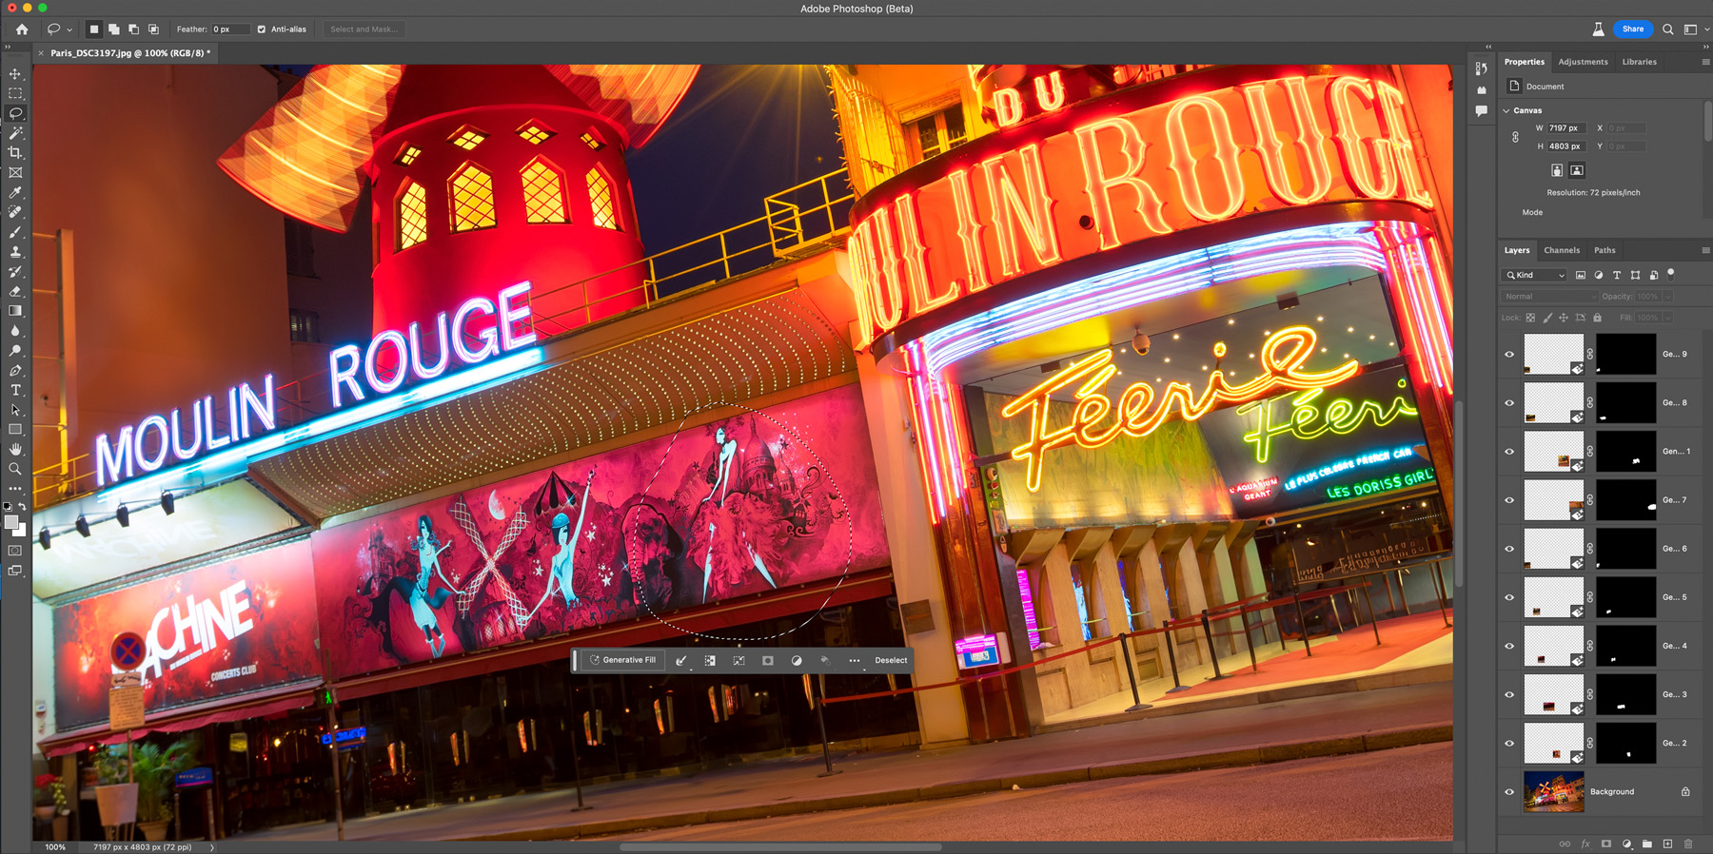This screenshot has height=854, width=1713.
Task: Click the Deselect button
Action: pyautogui.click(x=891, y=660)
